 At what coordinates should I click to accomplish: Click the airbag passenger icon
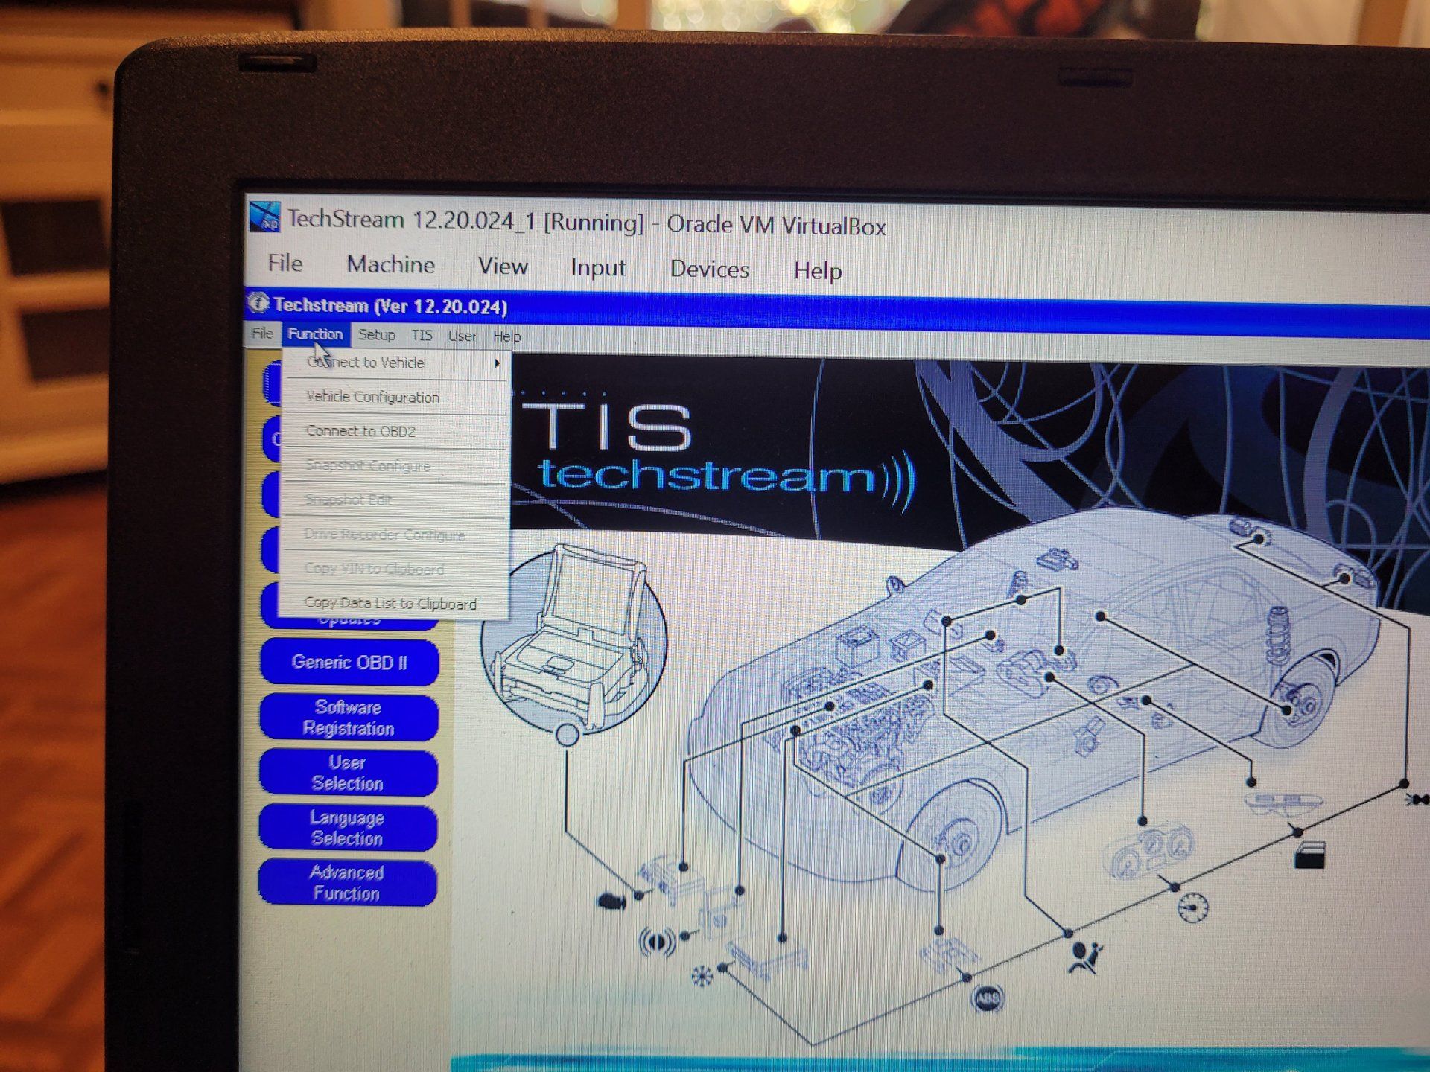(1086, 958)
